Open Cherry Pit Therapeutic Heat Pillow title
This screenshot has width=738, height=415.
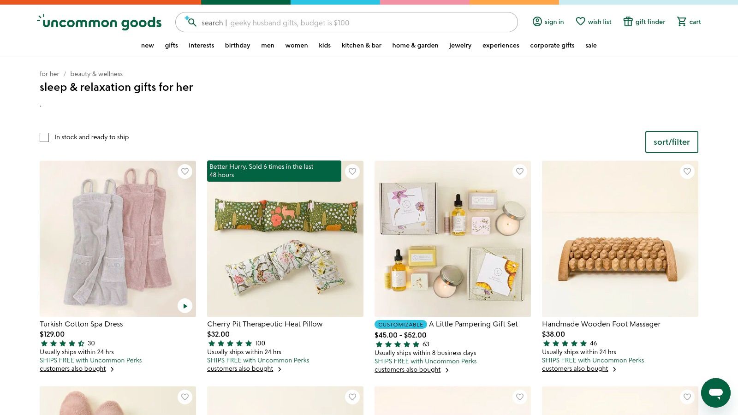[x=265, y=324]
